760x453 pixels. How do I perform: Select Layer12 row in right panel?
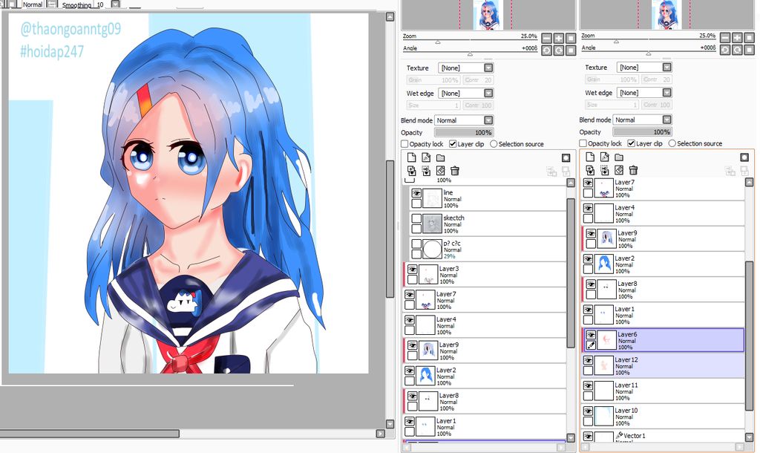(663, 365)
